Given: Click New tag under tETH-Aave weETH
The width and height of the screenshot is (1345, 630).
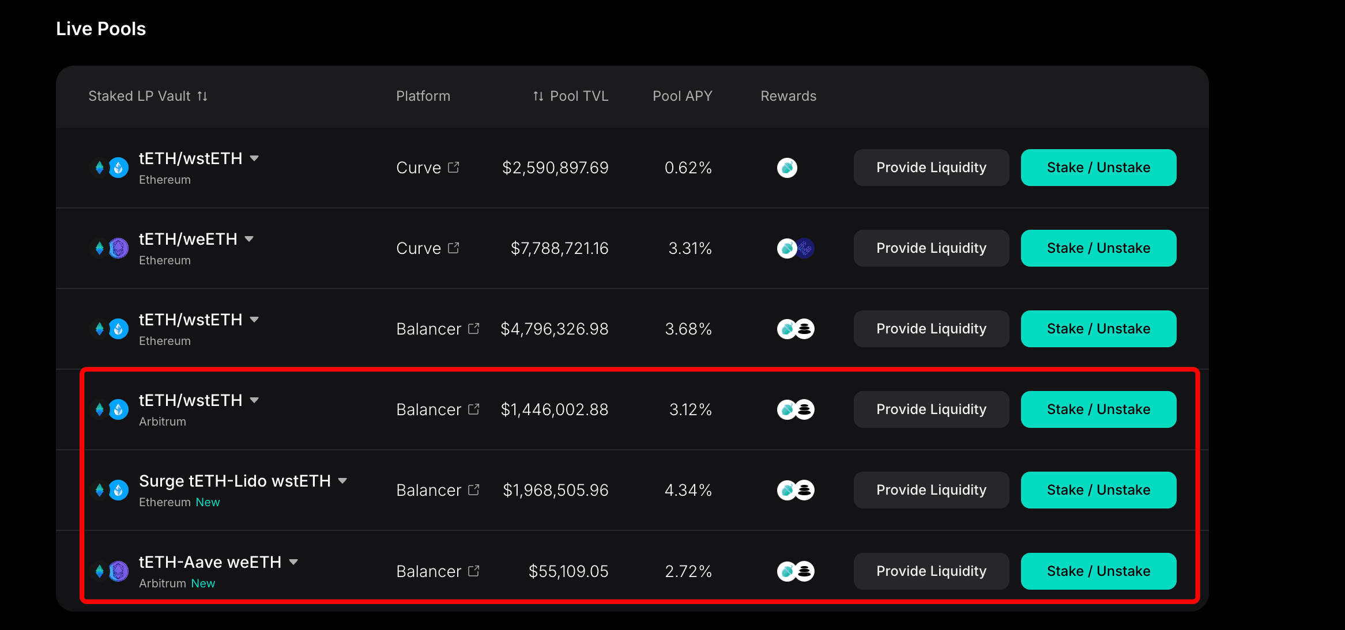Looking at the screenshot, I should click(203, 583).
